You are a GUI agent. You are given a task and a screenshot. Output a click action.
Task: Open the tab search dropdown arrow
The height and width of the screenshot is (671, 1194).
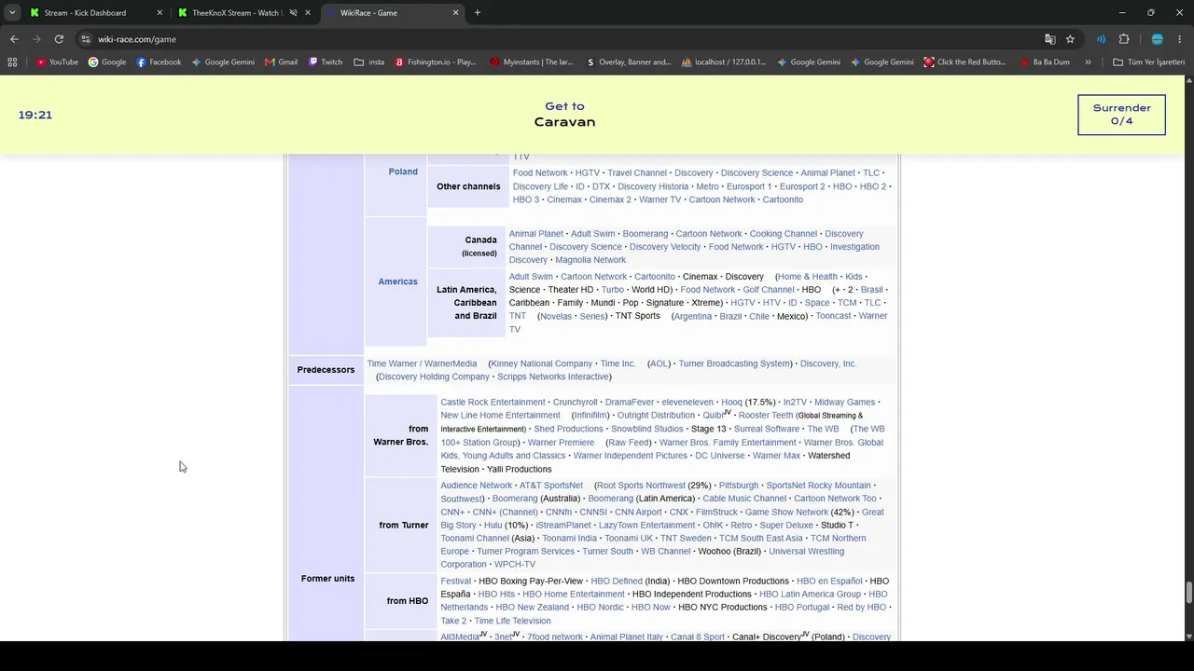tap(12, 13)
